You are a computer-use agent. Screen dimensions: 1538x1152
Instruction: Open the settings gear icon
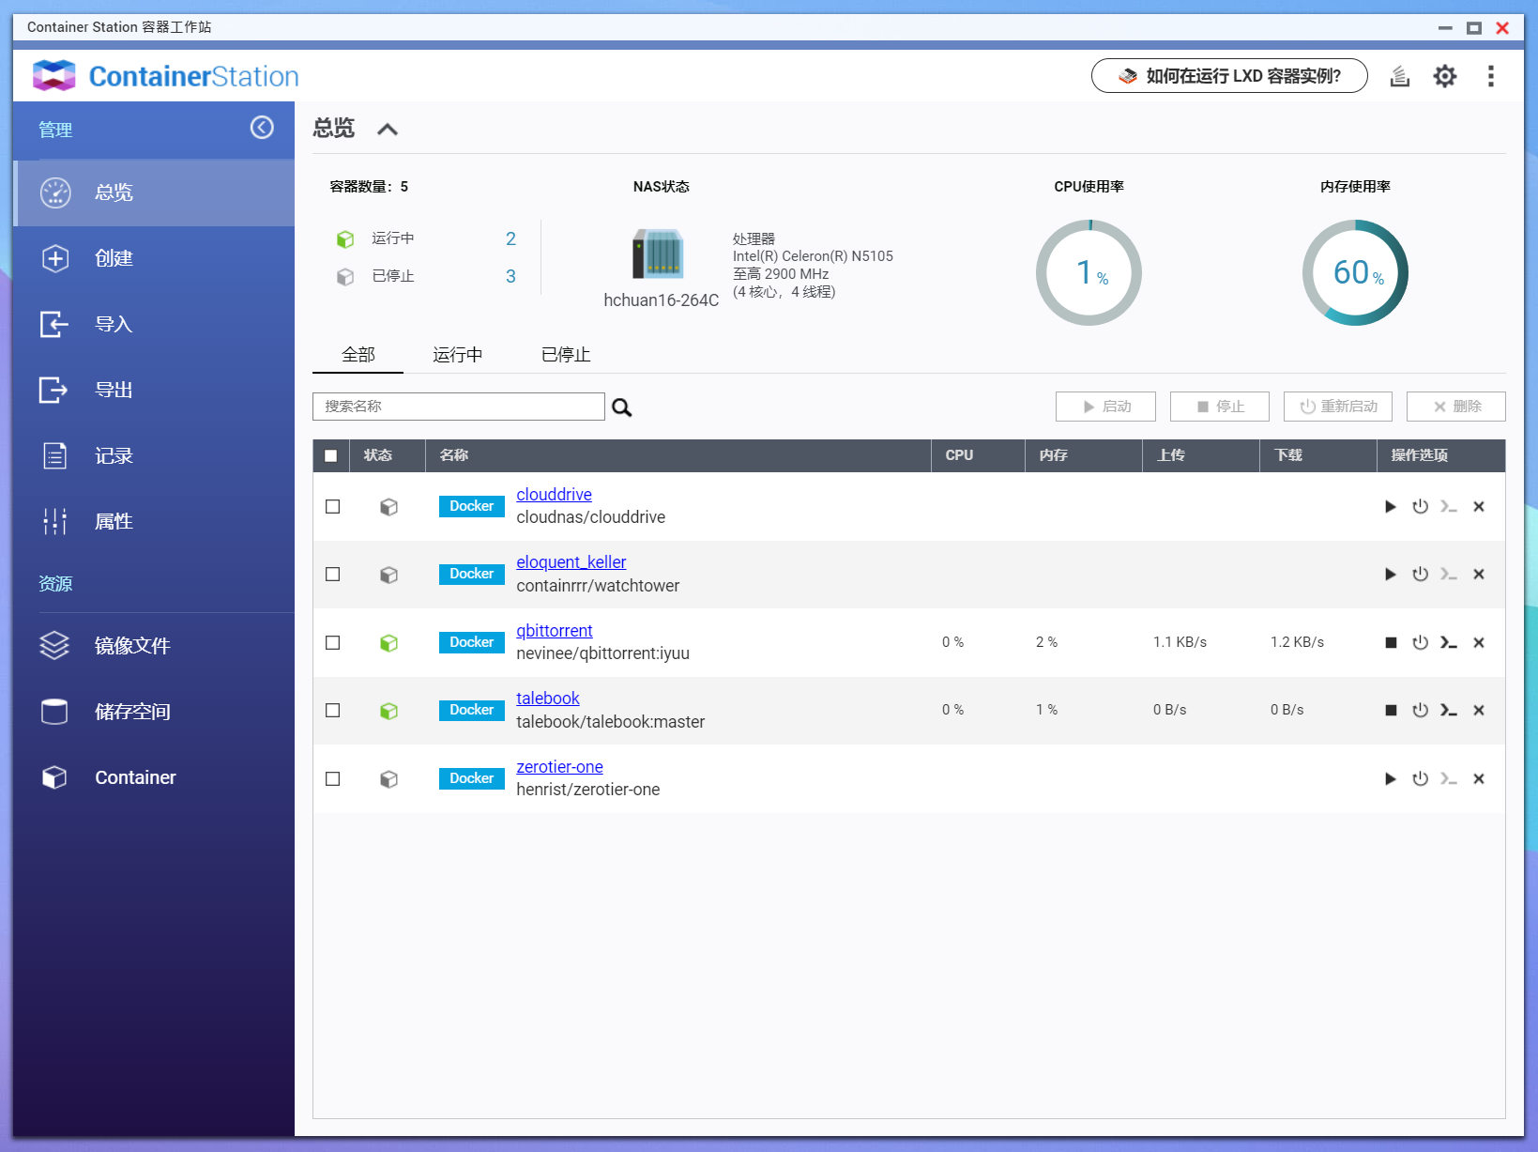pos(1445,76)
